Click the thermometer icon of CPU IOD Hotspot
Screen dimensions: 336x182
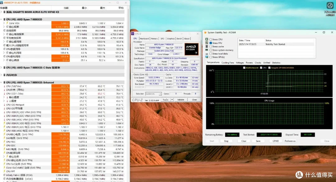tap(4, 105)
